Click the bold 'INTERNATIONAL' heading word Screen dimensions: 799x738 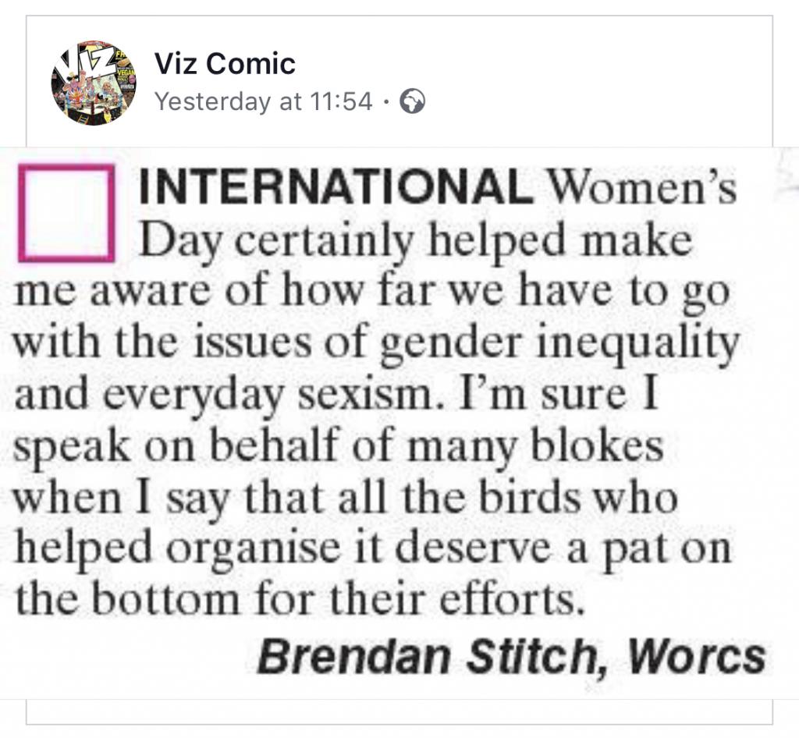[x=336, y=186]
